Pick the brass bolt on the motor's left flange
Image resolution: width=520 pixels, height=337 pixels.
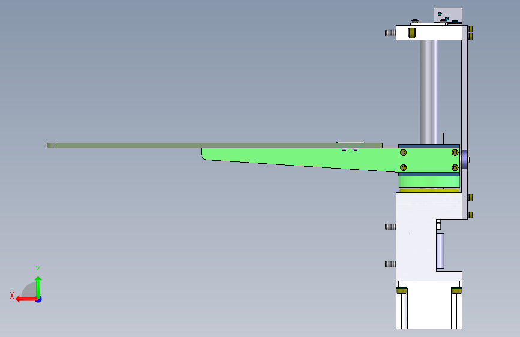pos(402,291)
